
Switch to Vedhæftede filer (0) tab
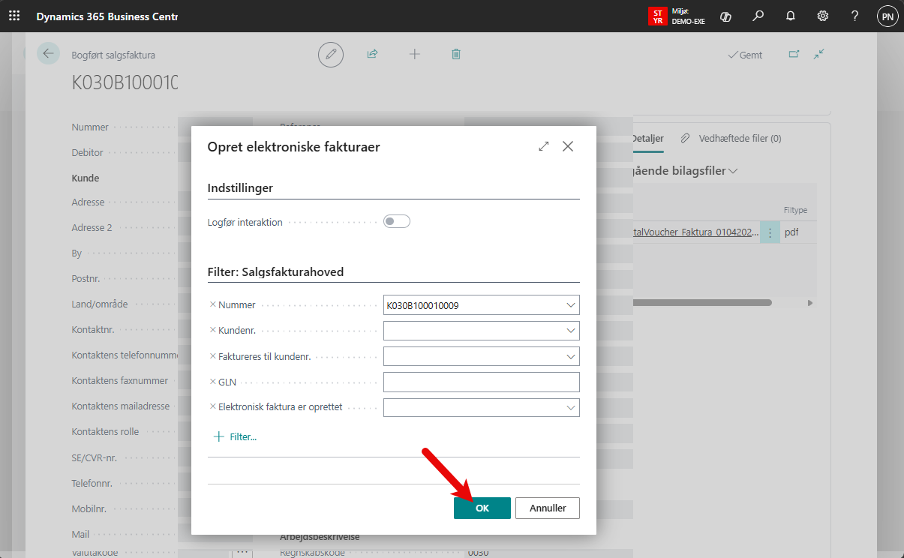point(732,139)
